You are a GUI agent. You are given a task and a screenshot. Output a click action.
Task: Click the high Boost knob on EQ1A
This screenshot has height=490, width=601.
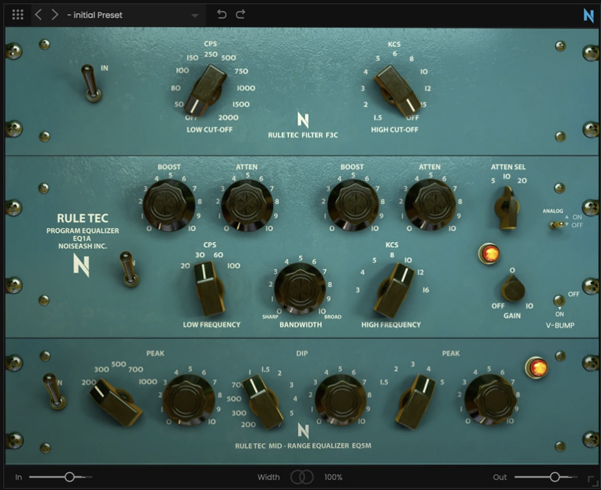point(353,205)
